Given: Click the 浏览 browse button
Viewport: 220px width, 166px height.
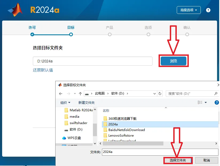Looking at the screenshot, I should [x=174, y=61].
